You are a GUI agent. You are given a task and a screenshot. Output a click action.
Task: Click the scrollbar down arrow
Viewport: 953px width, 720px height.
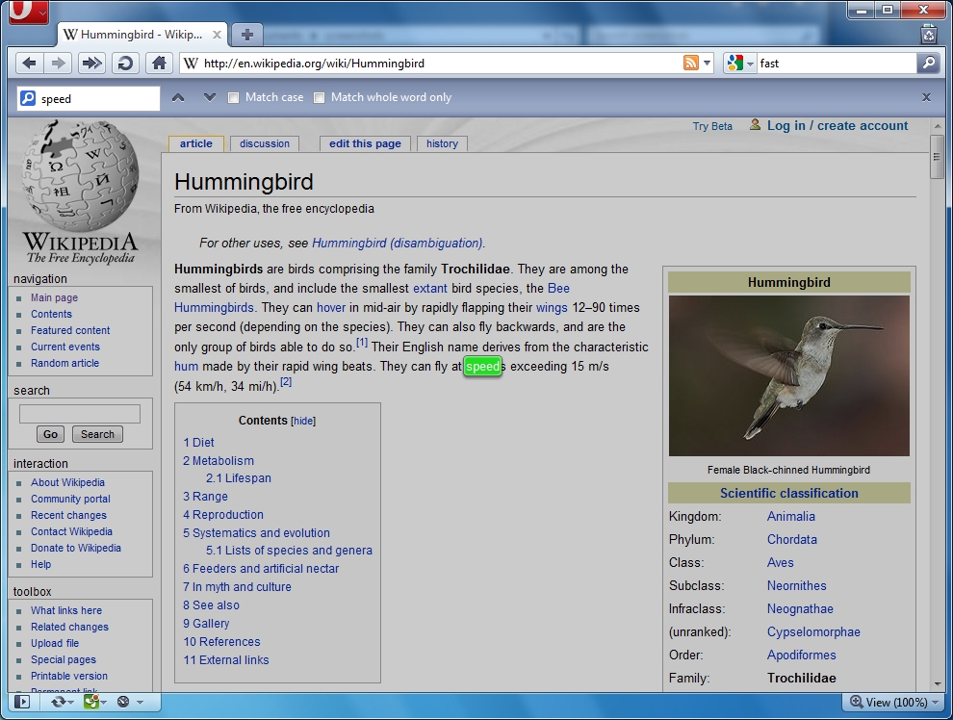[937, 685]
